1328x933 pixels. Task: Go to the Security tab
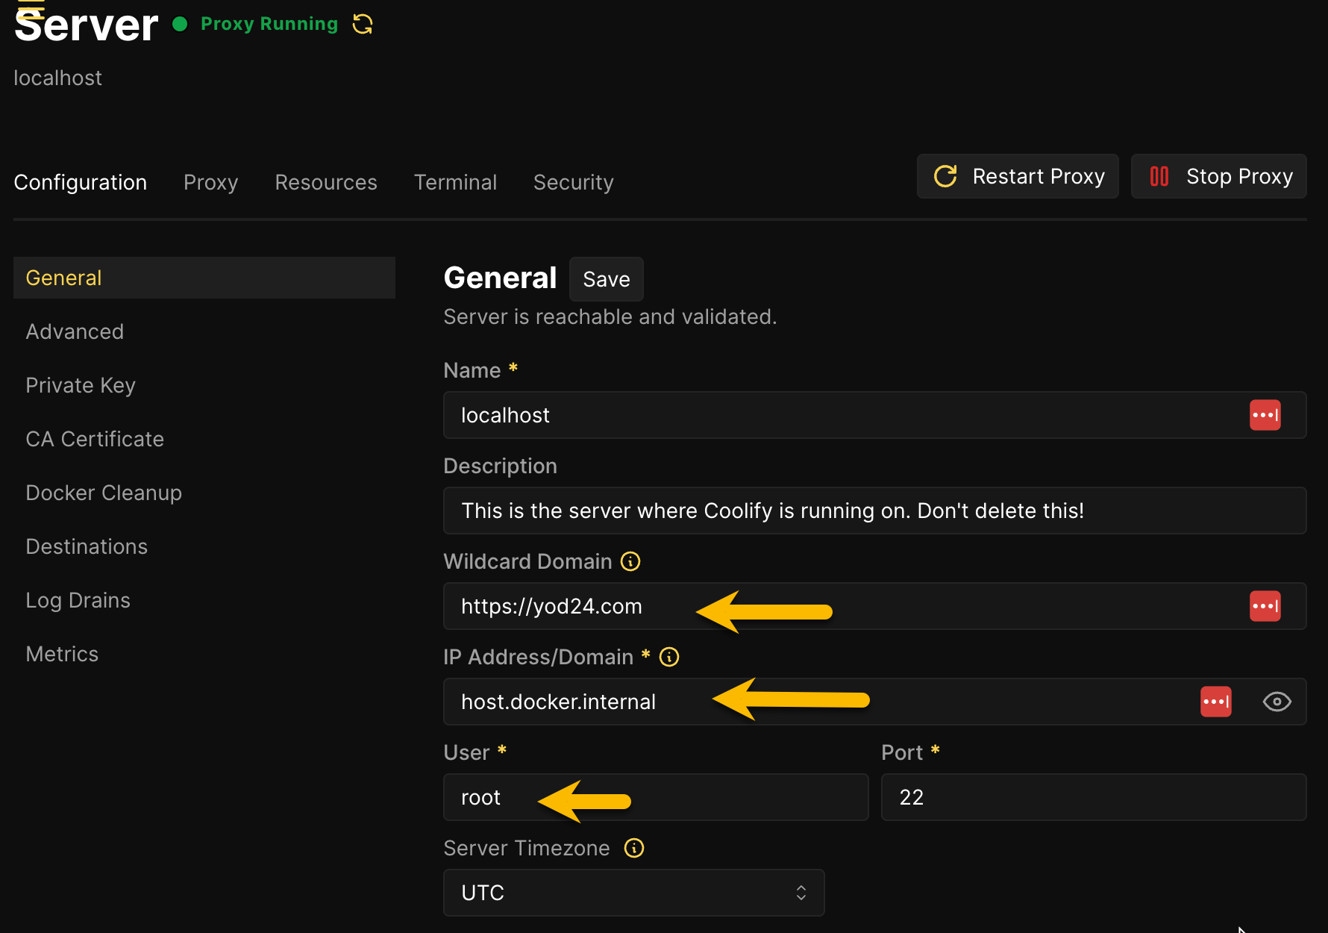pos(573,182)
